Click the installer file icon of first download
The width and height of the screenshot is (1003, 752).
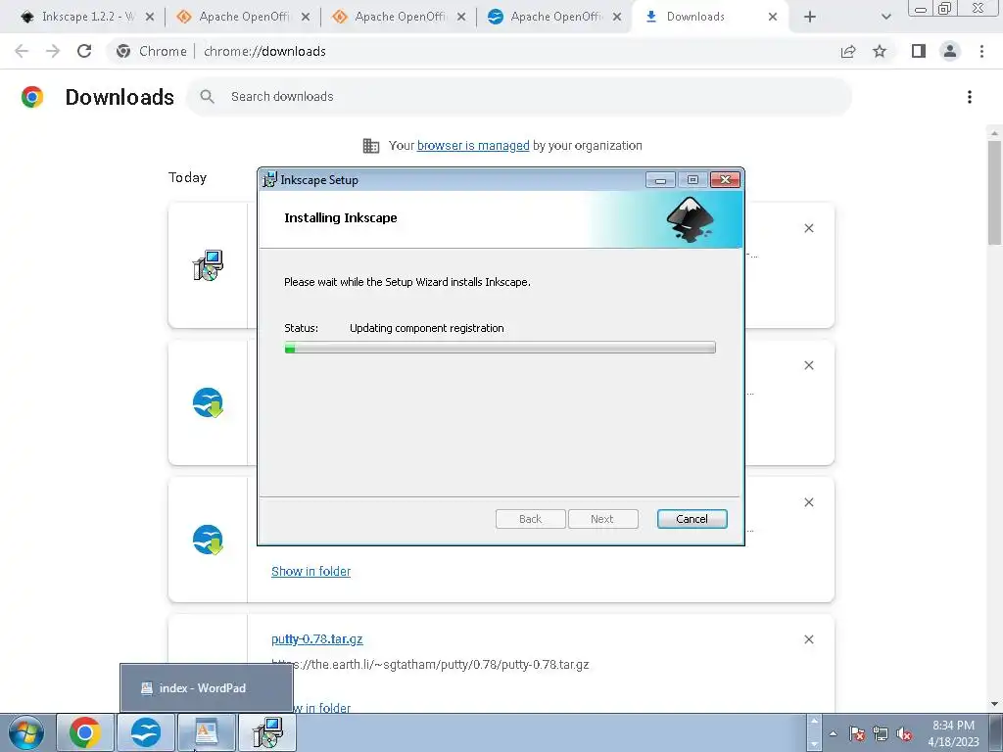[208, 265]
